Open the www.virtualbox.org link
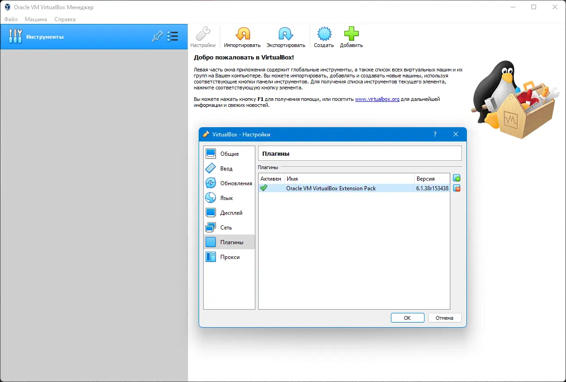The width and height of the screenshot is (566, 382). pos(377,99)
